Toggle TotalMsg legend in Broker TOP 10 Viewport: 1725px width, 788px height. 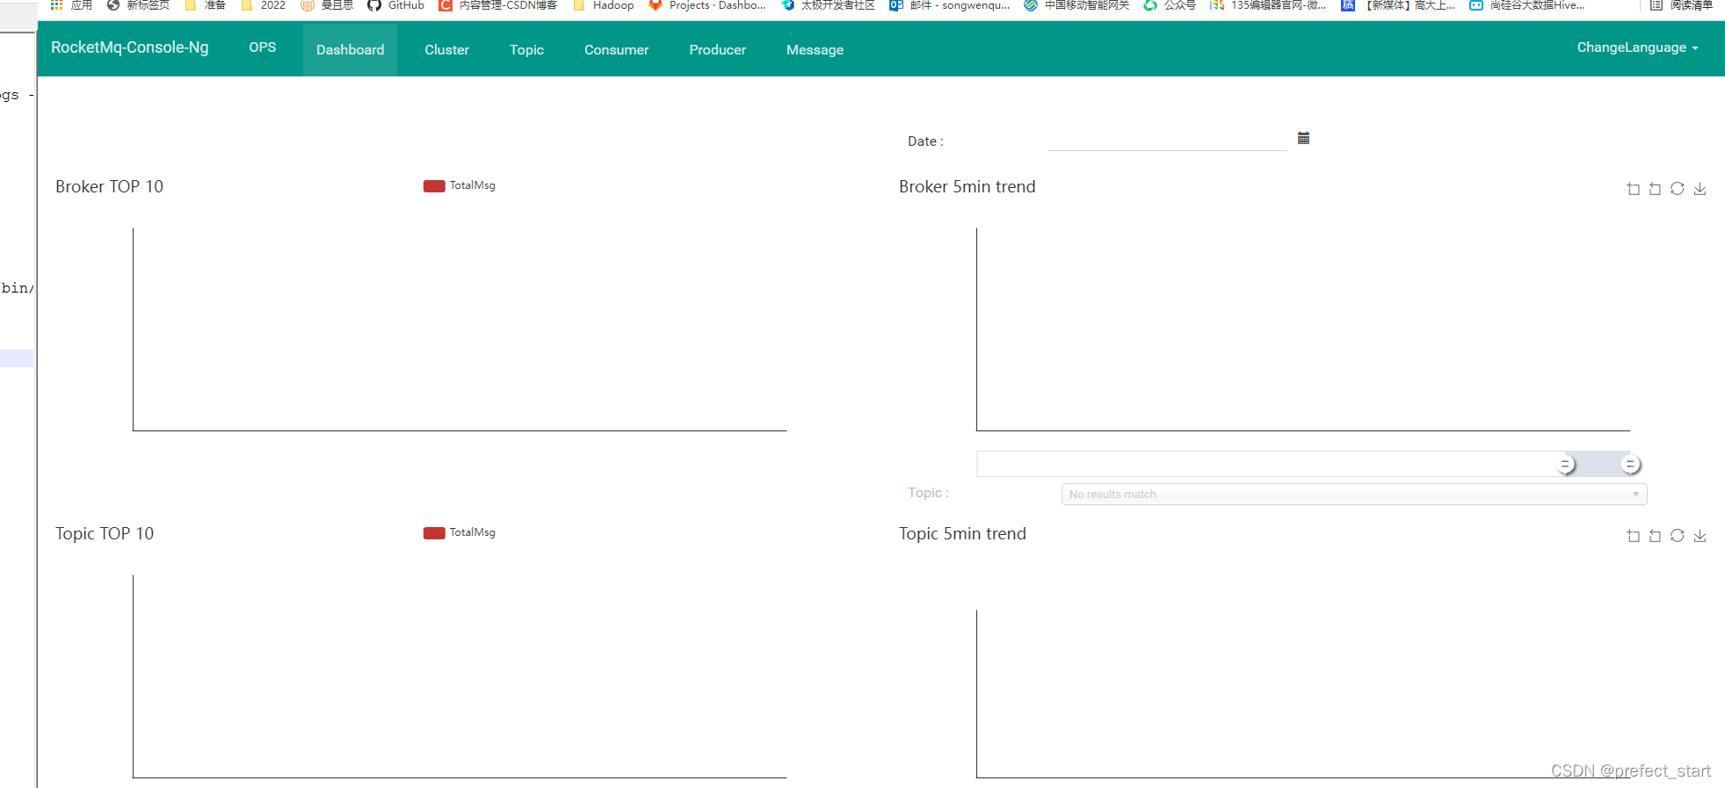460,185
